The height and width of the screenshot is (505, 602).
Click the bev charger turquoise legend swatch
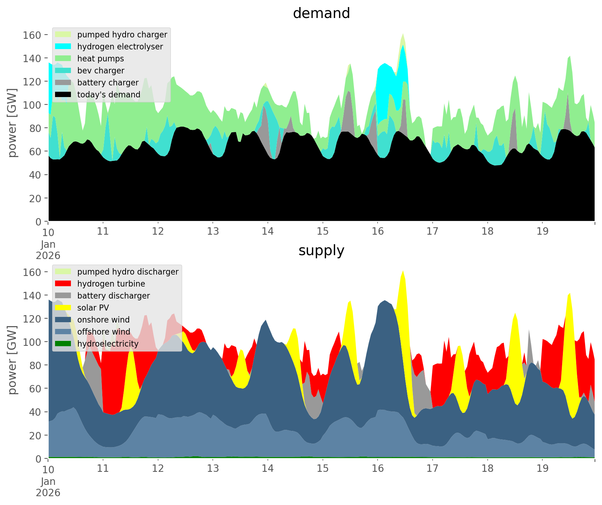[63, 71]
